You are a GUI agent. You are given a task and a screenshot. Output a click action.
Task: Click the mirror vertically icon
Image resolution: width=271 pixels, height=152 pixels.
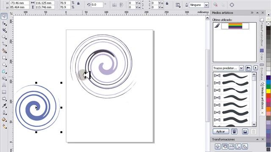(122, 5)
